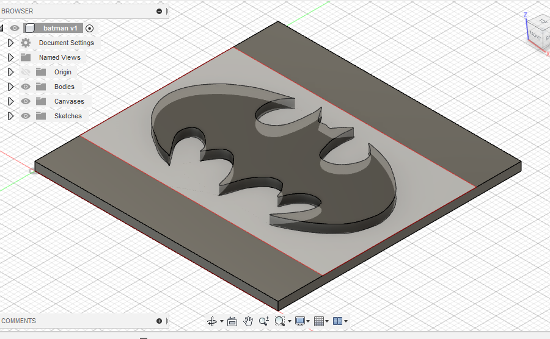Expand the Comments panel with plus icon
550x339 pixels.
[159, 321]
